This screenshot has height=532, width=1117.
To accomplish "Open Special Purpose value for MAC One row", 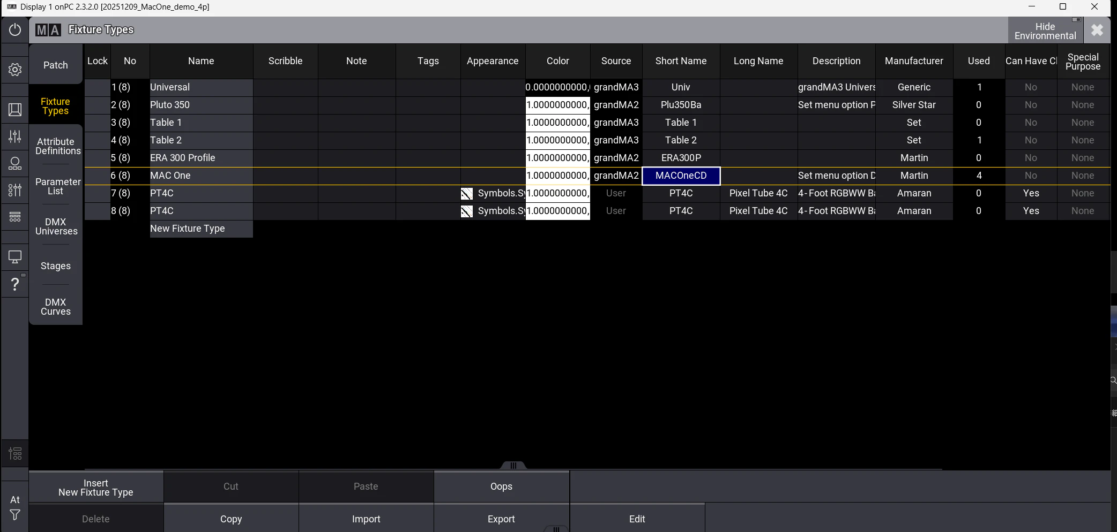I will pyautogui.click(x=1083, y=176).
